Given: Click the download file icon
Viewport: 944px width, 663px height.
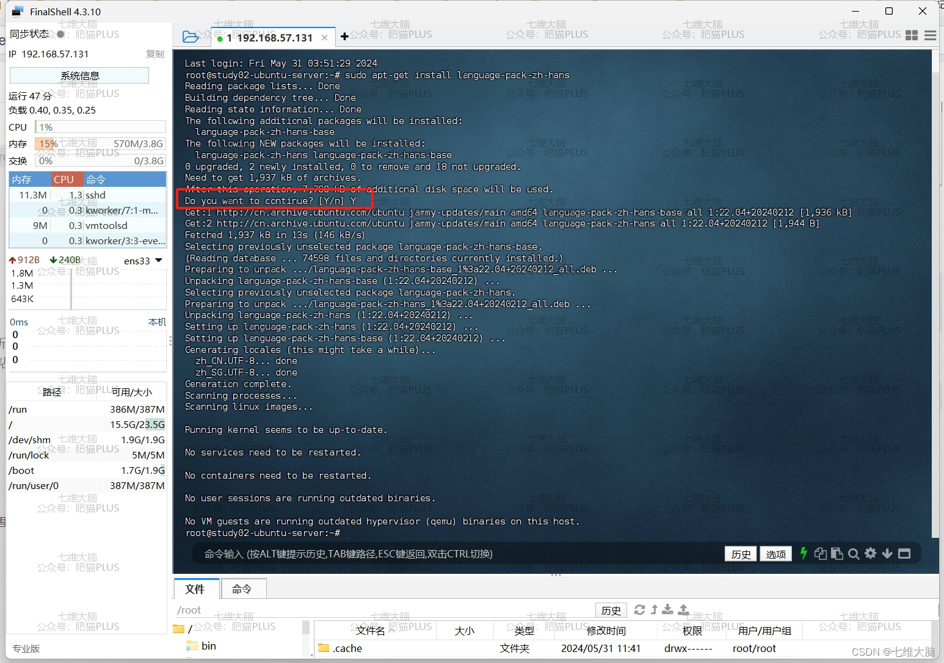Looking at the screenshot, I should click(668, 609).
